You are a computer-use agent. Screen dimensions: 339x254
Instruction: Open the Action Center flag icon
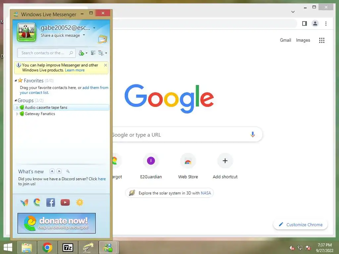308,247
